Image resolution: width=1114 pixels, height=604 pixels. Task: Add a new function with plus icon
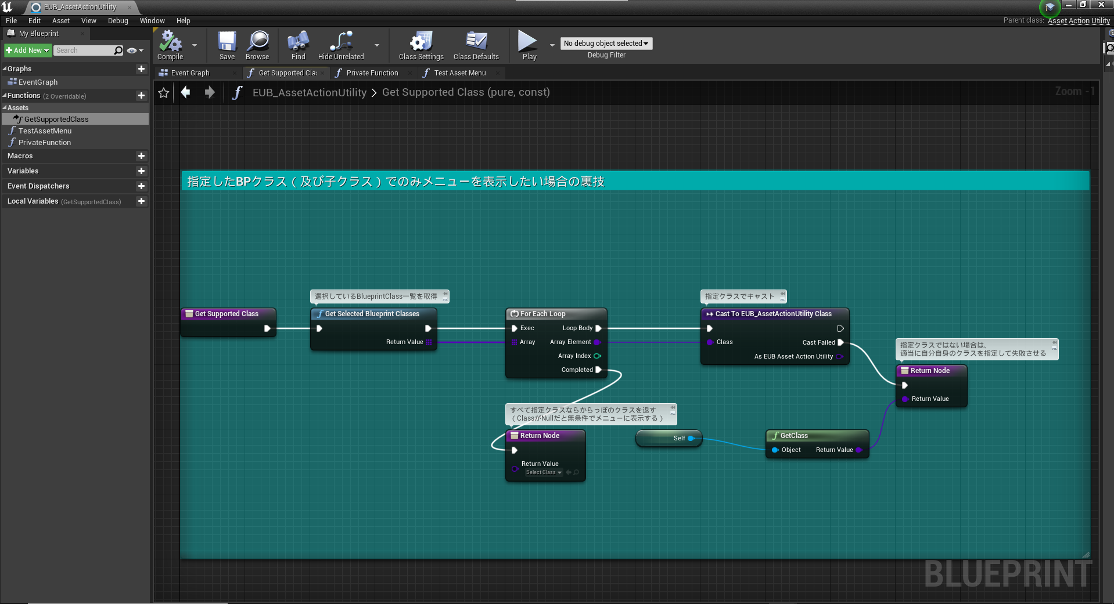point(141,96)
